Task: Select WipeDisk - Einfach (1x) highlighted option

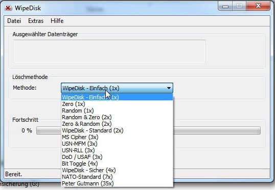Action: (117, 97)
